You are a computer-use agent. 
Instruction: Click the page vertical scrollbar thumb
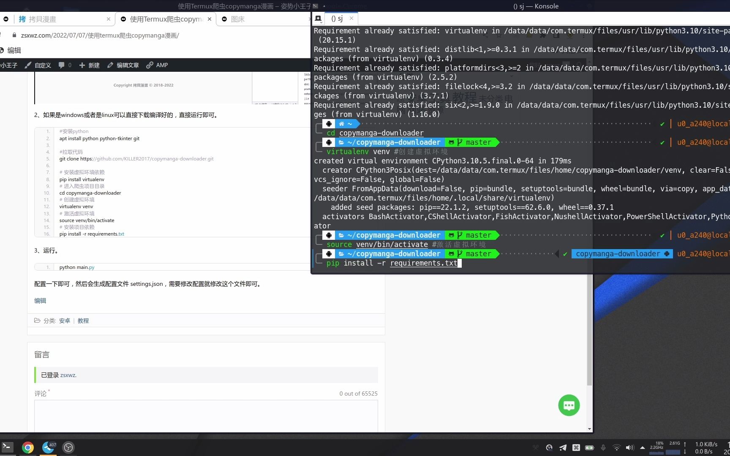click(x=589, y=329)
